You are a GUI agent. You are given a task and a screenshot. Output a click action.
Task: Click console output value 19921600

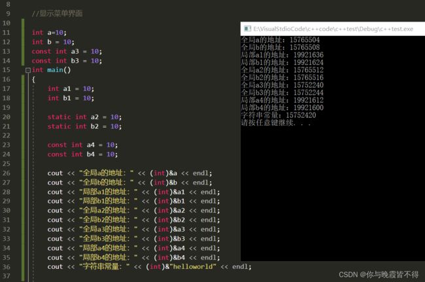(309, 108)
